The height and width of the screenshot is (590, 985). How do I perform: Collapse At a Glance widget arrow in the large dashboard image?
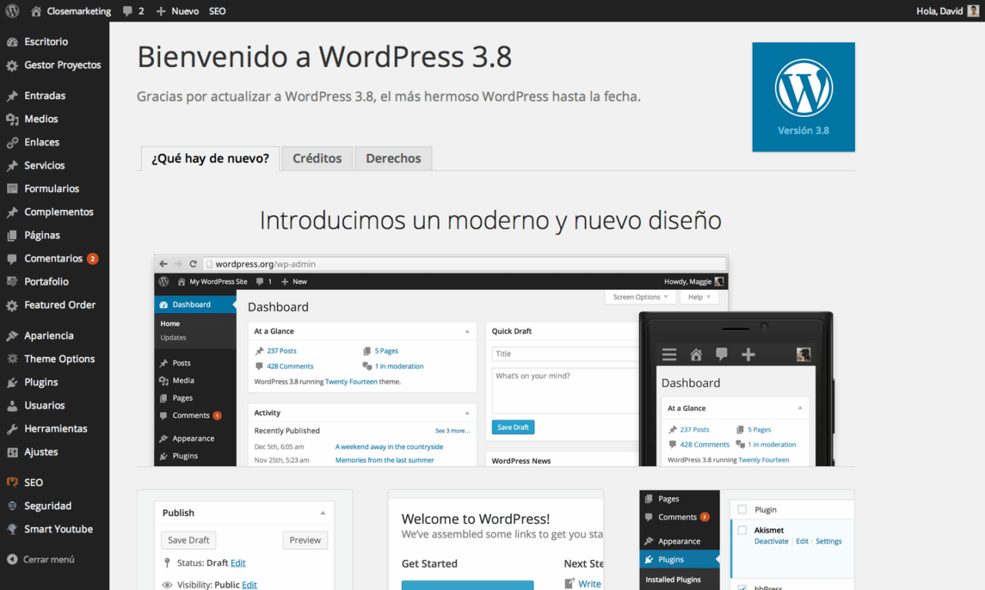[467, 332]
